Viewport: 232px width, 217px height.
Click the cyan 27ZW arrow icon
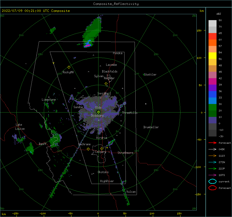coord(212,162)
